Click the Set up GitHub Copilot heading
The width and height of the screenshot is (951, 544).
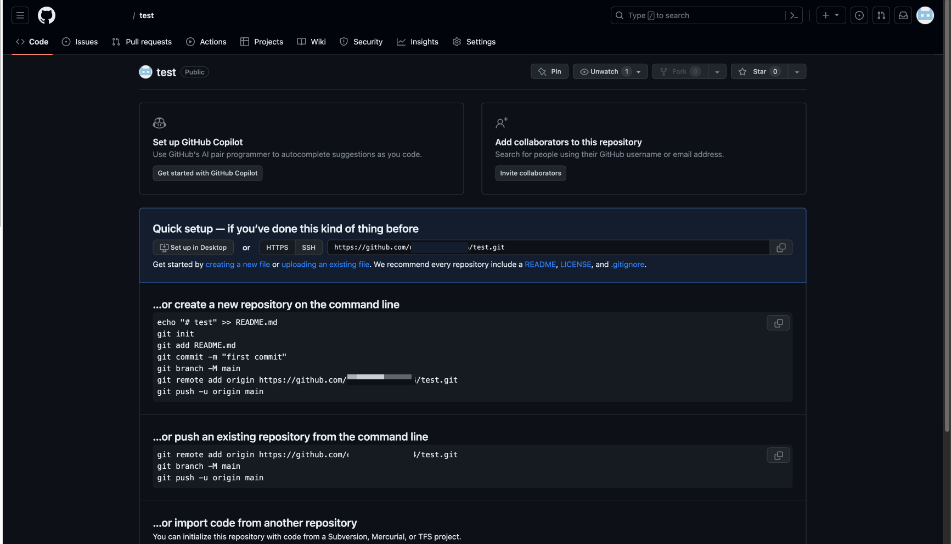[198, 142]
